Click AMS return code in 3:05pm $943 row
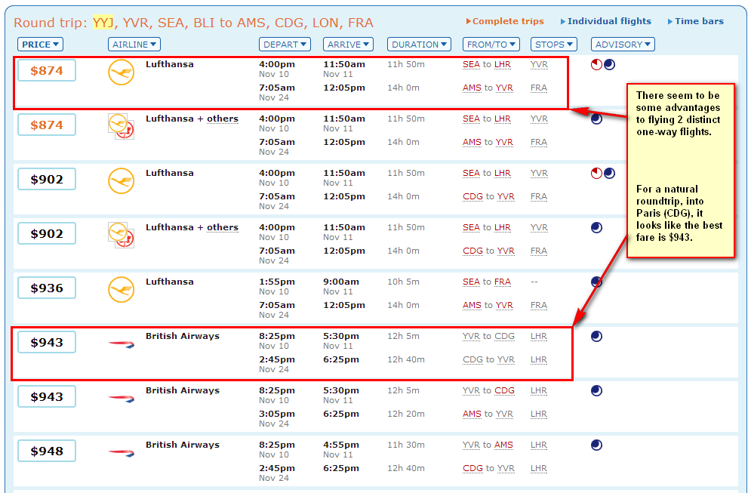Image resolution: width=751 pixels, height=493 pixels. 472,414
